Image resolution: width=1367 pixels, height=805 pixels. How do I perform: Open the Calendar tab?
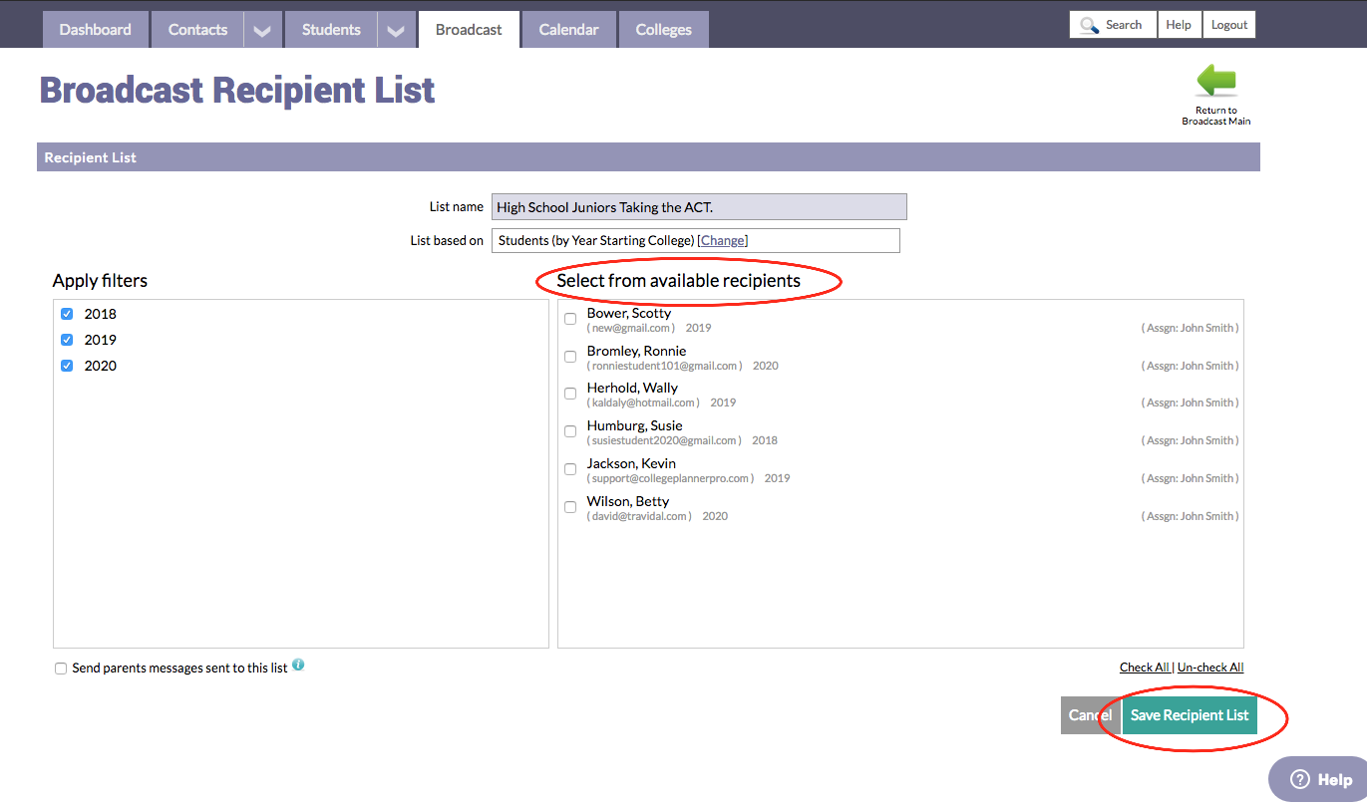pos(568,30)
